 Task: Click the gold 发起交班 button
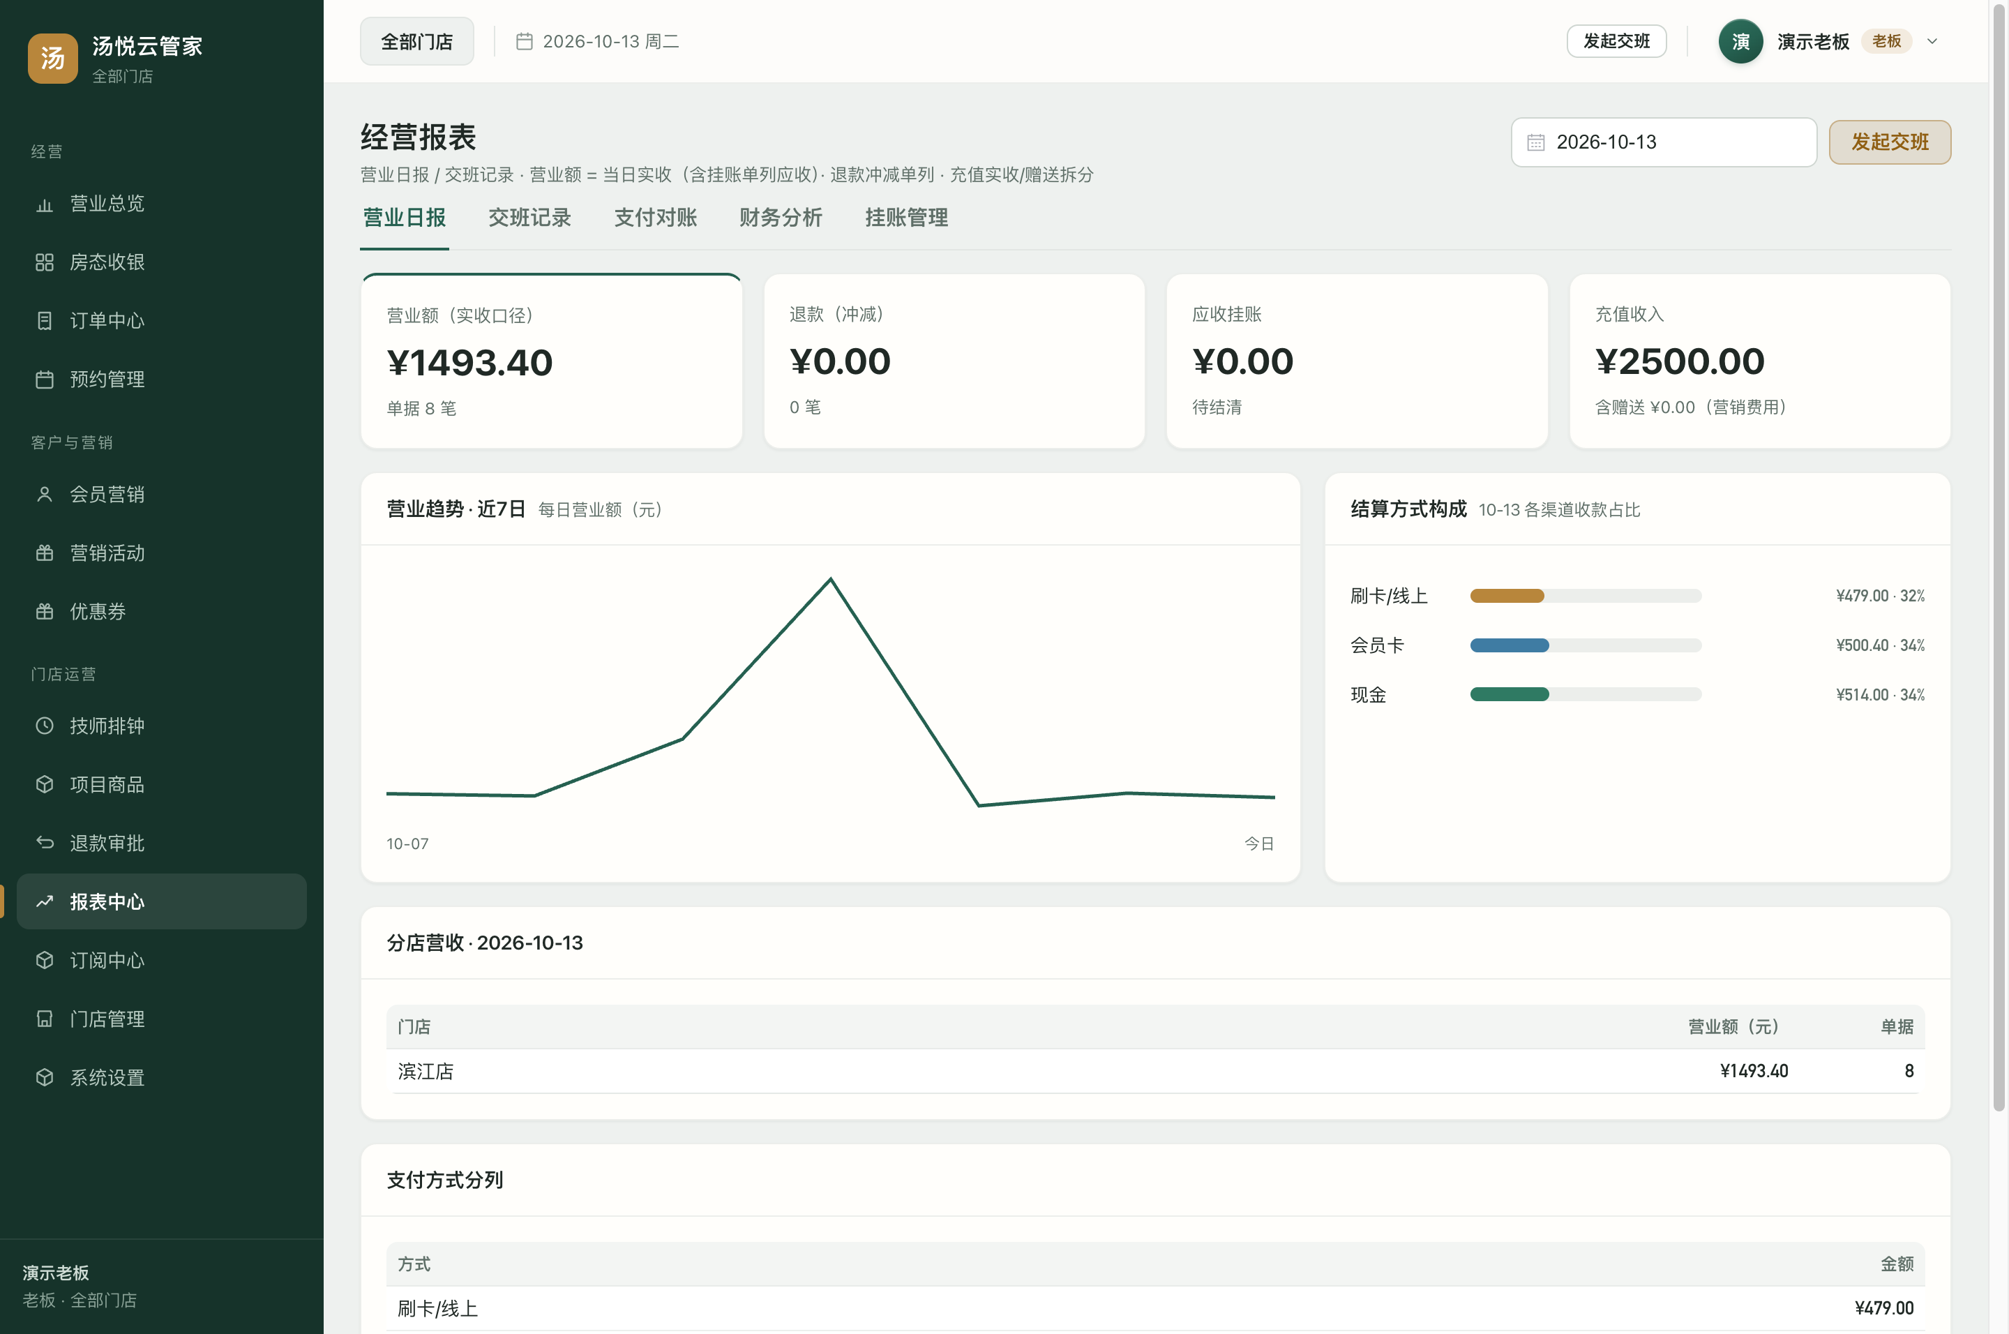[x=1890, y=142]
